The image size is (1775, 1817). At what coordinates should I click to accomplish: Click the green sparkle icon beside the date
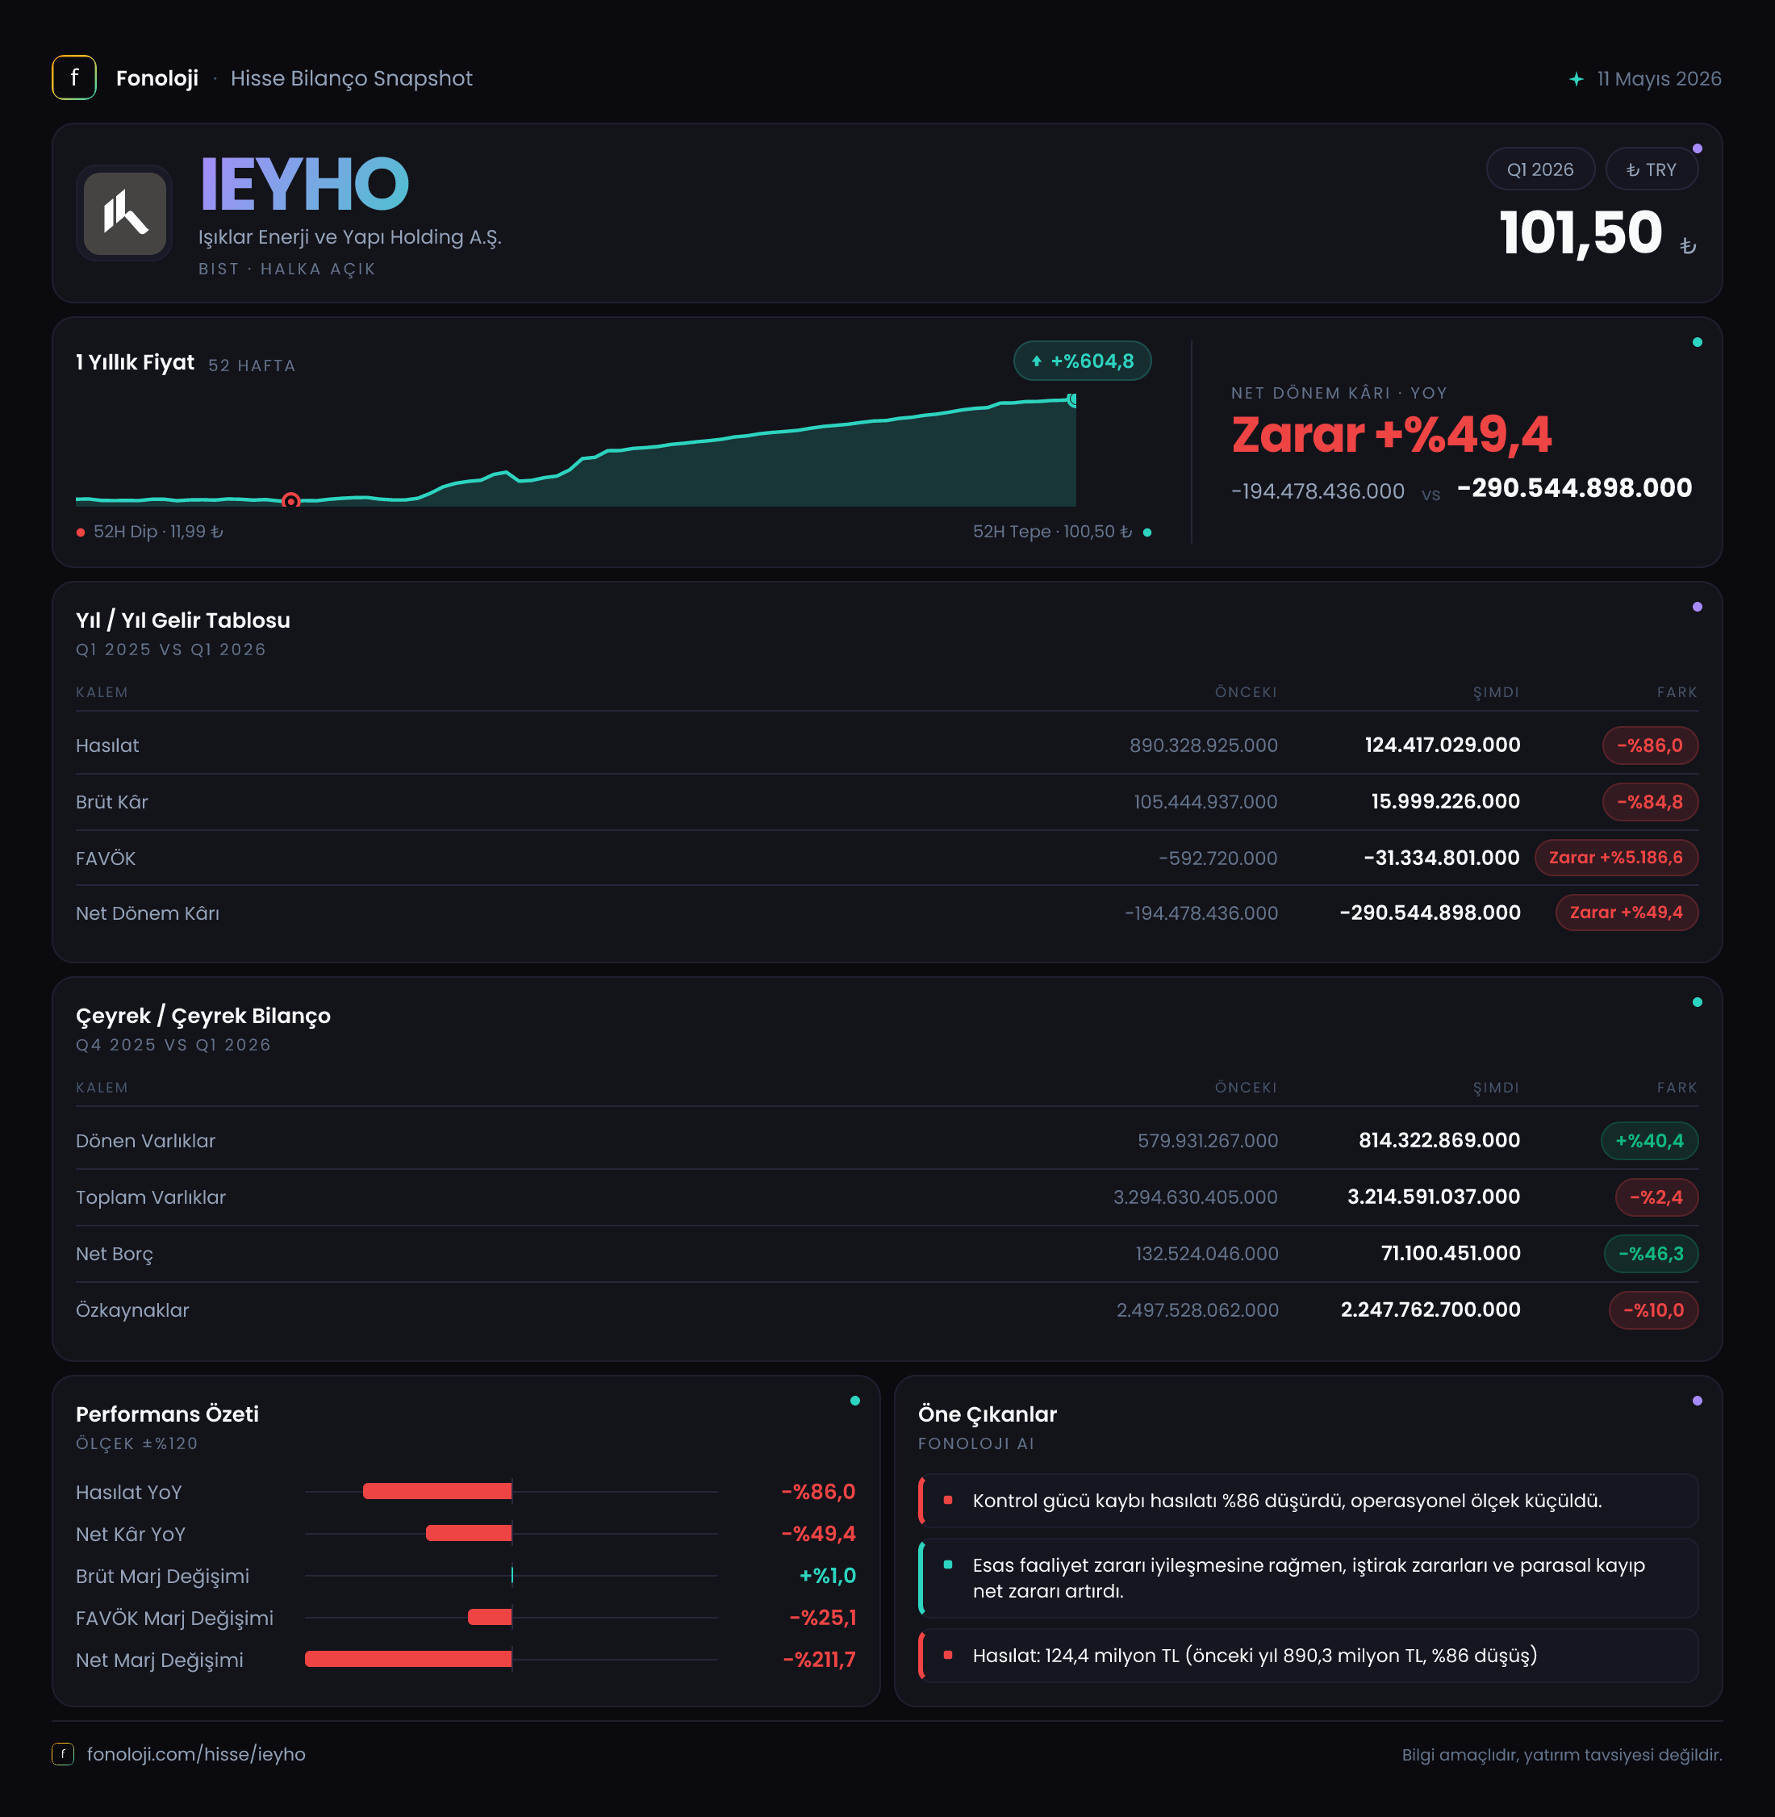point(1576,79)
